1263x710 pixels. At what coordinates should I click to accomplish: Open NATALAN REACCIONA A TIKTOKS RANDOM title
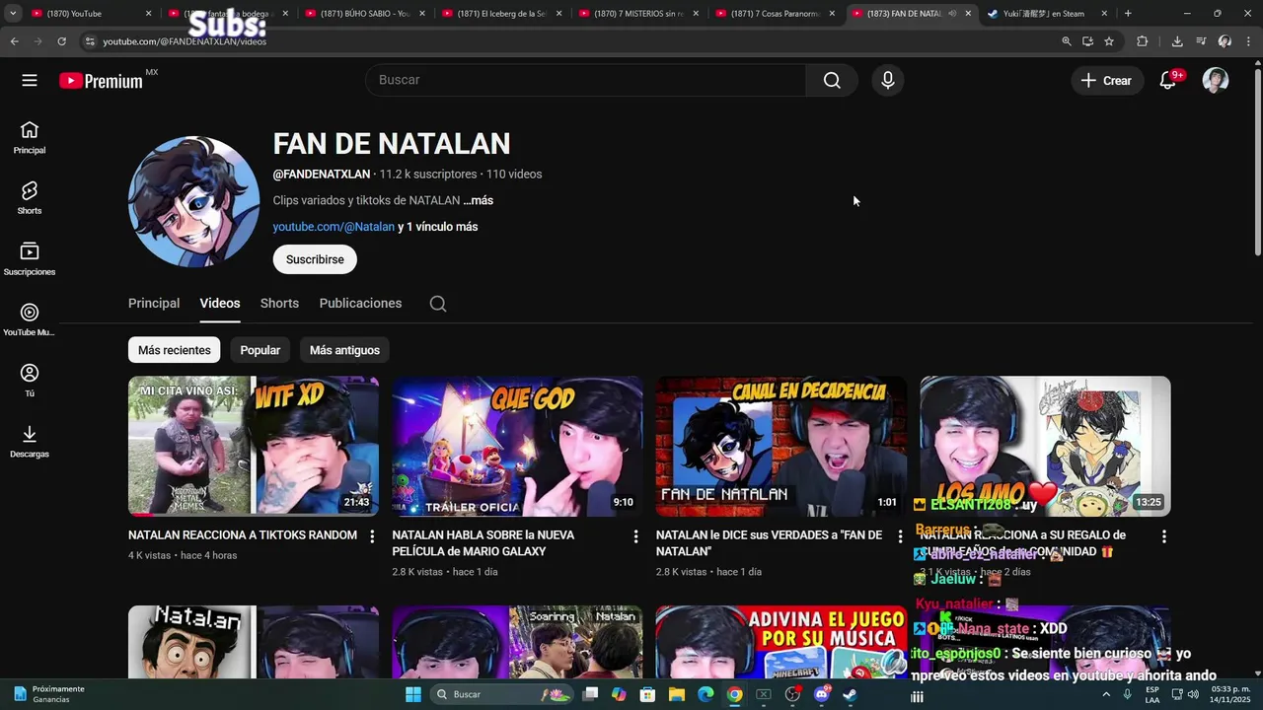[x=243, y=535]
